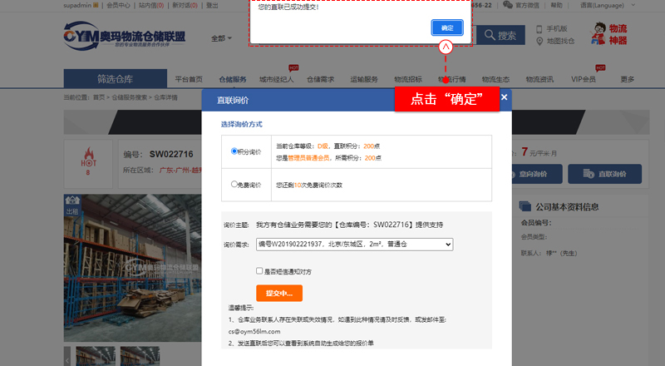Click the 地图找仓 map pin icon
This screenshot has width=665, height=366.
tap(539, 41)
